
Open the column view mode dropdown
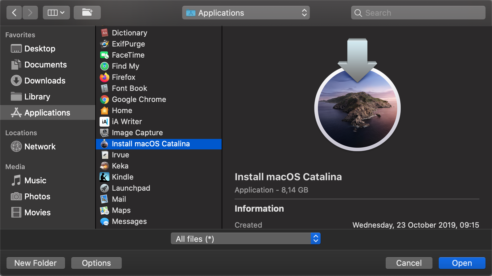pos(56,13)
